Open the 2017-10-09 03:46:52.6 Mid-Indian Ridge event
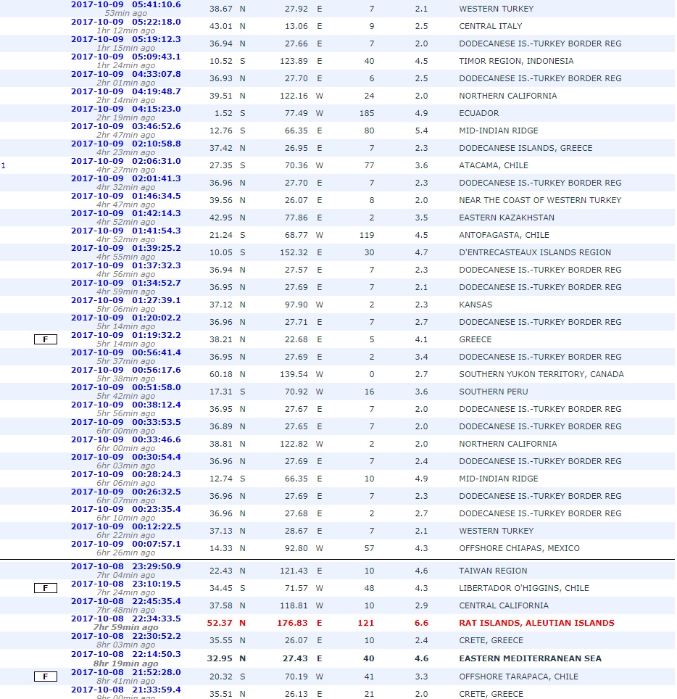 pyautogui.click(x=126, y=126)
